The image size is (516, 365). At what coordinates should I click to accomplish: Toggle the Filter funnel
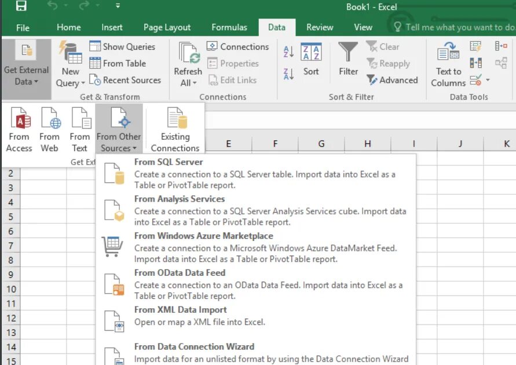[x=348, y=59]
